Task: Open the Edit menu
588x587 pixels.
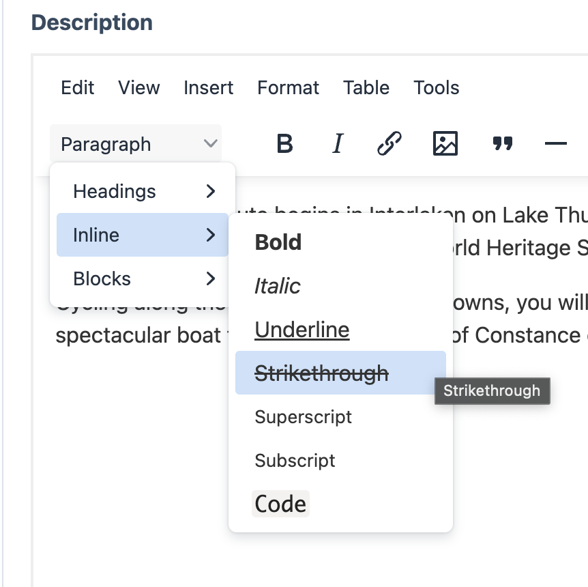Action: point(78,87)
